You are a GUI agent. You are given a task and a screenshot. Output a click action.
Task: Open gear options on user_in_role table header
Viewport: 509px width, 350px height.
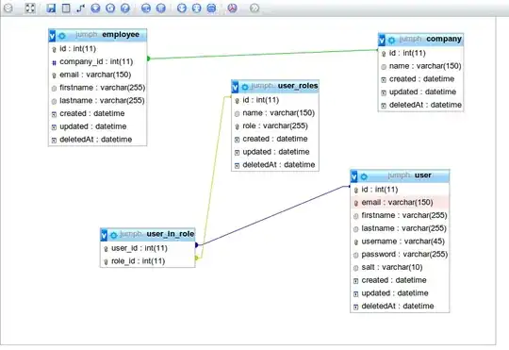[114, 235]
